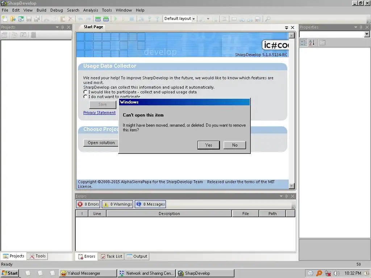This screenshot has width=371, height=278.
Task: Click No in the Windows dialog
Action: point(235,145)
